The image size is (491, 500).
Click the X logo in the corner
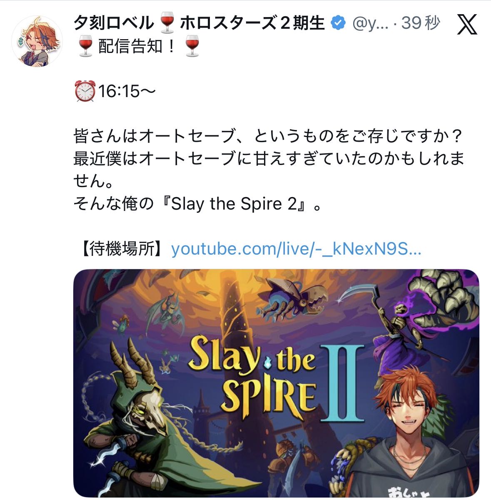pyautogui.click(x=467, y=25)
